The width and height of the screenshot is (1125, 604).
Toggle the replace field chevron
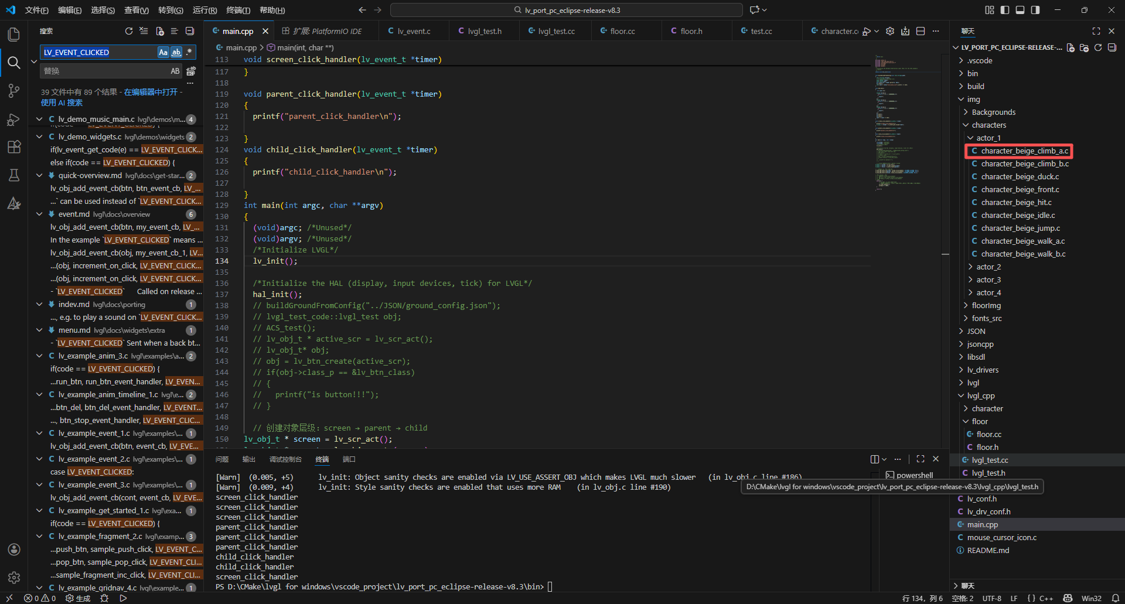(x=34, y=62)
